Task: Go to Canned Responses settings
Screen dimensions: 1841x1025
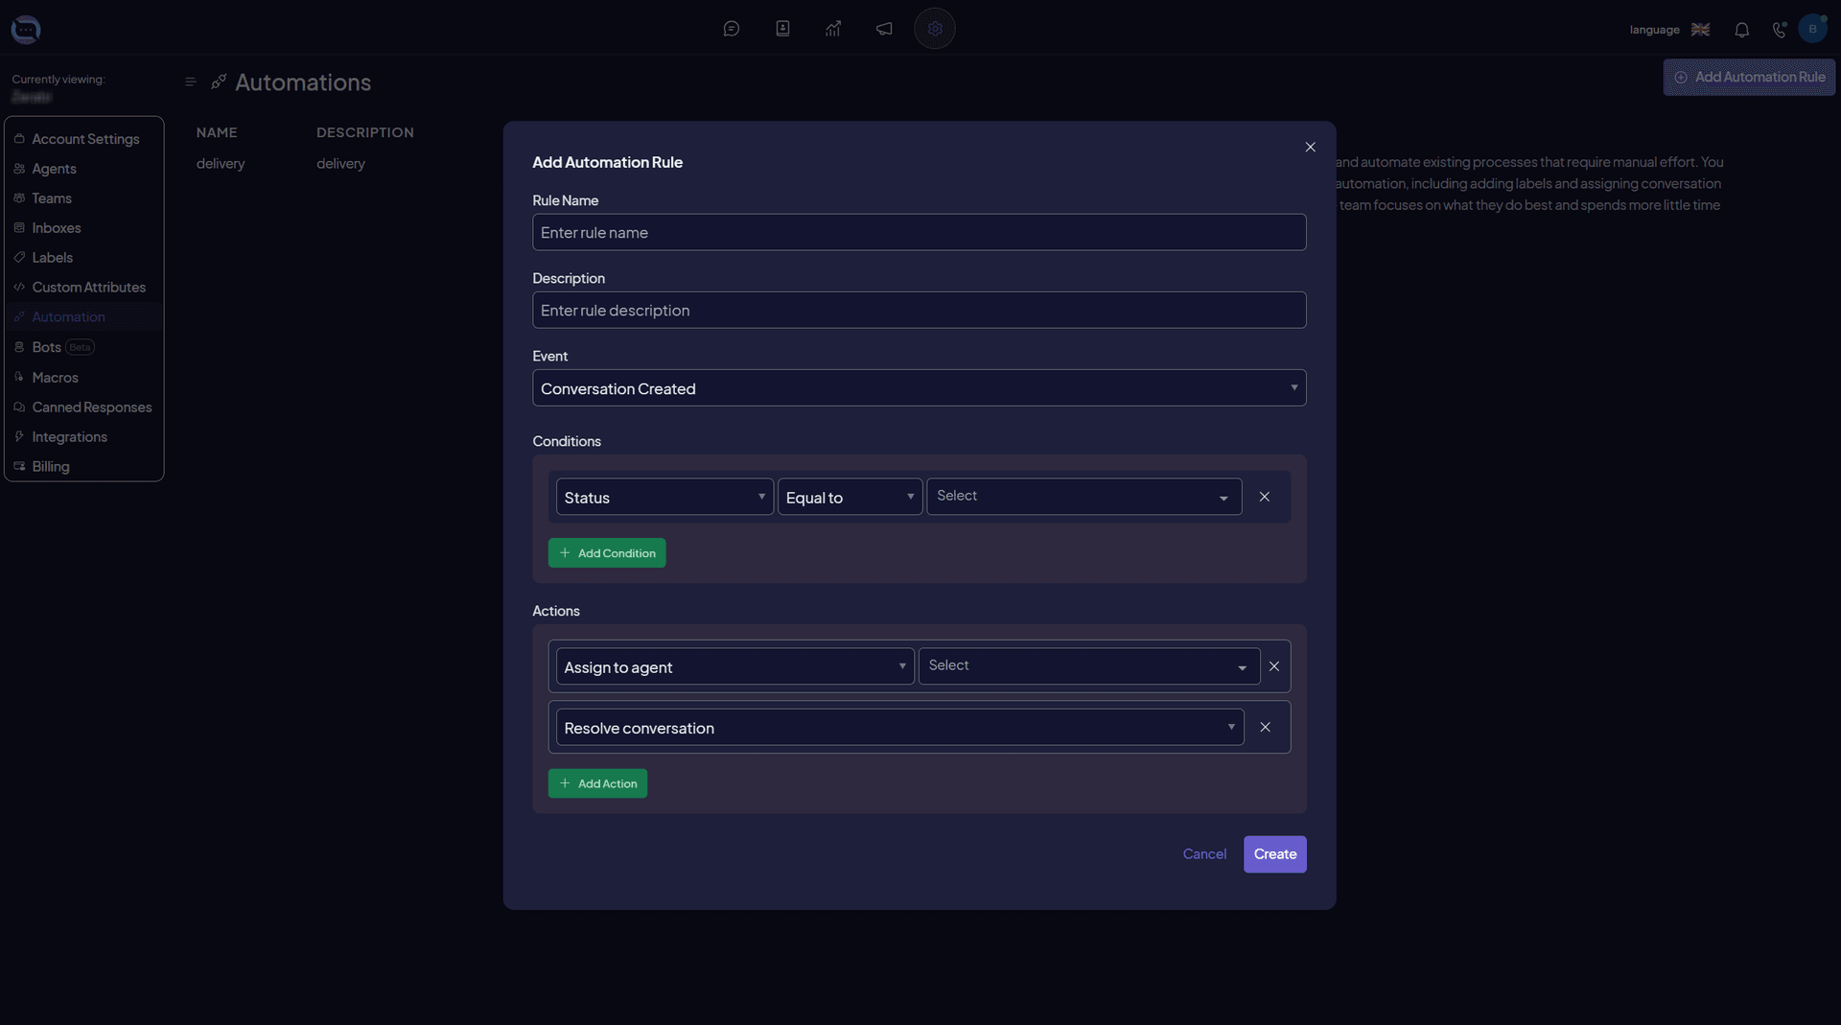Action: click(91, 407)
